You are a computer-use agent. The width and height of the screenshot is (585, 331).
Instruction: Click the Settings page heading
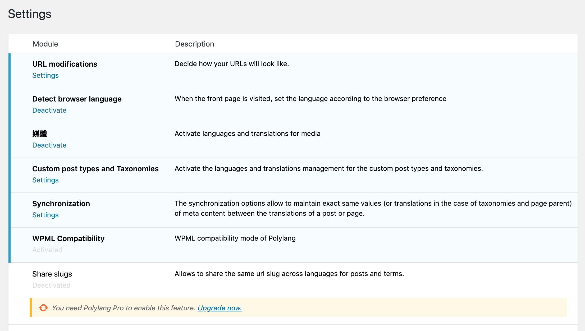[x=30, y=14]
